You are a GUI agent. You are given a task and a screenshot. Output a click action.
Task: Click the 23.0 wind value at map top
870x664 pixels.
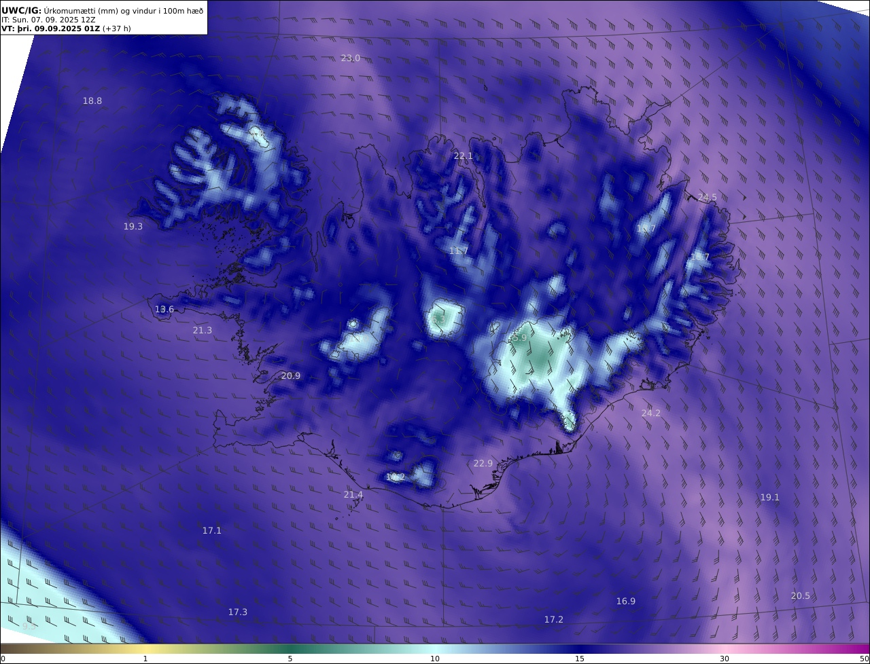click(x=351, y=58)
